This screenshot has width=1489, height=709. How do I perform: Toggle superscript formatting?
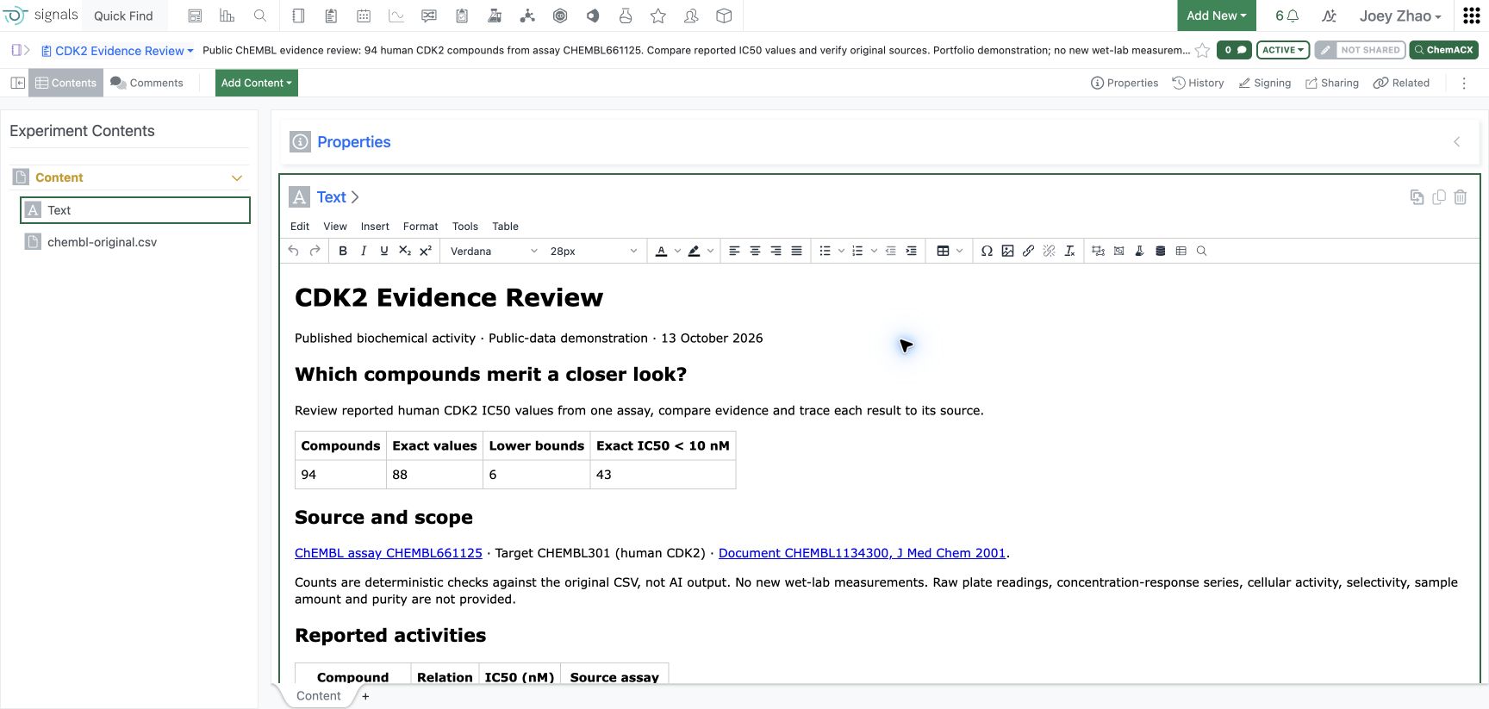pos(426,251)
